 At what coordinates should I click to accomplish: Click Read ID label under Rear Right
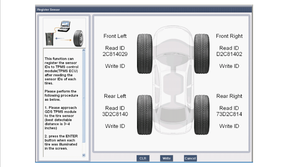[x=229, y=108]
